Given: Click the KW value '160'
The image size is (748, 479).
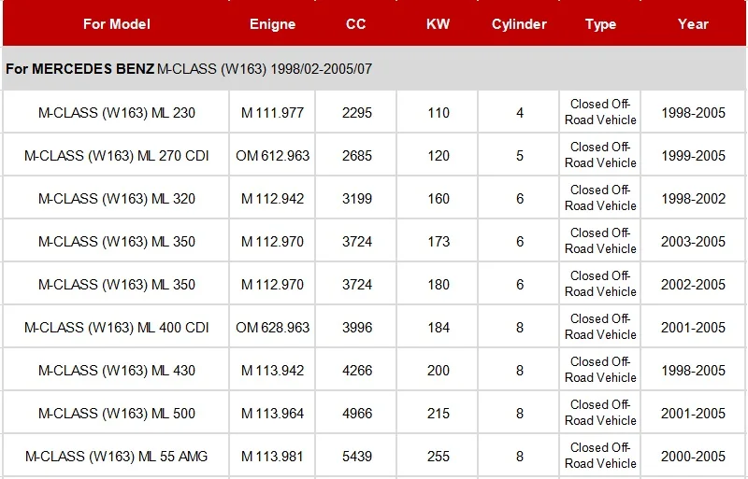Looking at the screenshot, I should tap(439, 198).
